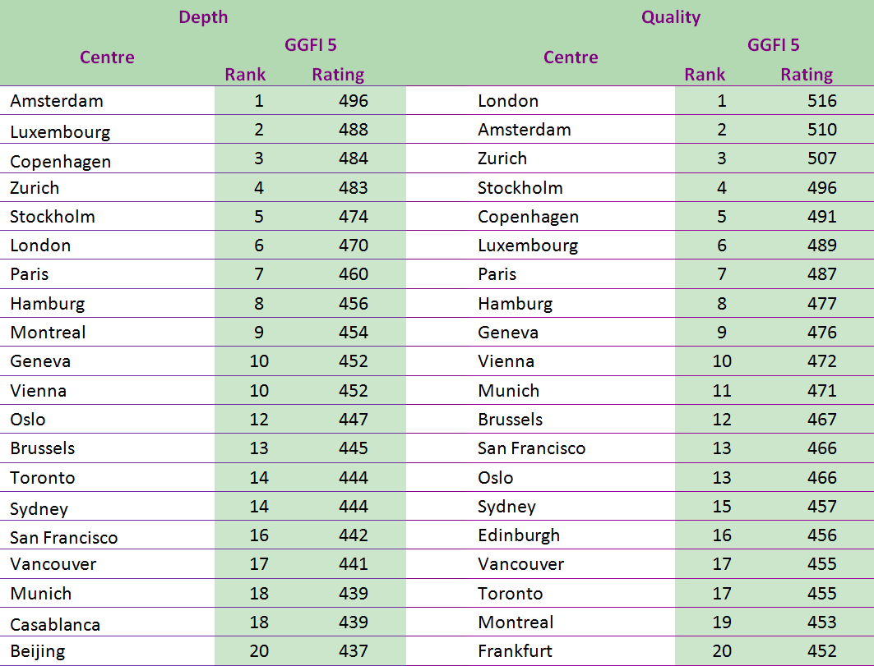Click the Depth GGFI 5 header

(x=311, y=45)
